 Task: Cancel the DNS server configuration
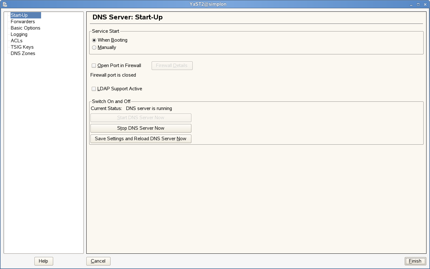click(98, 261)
